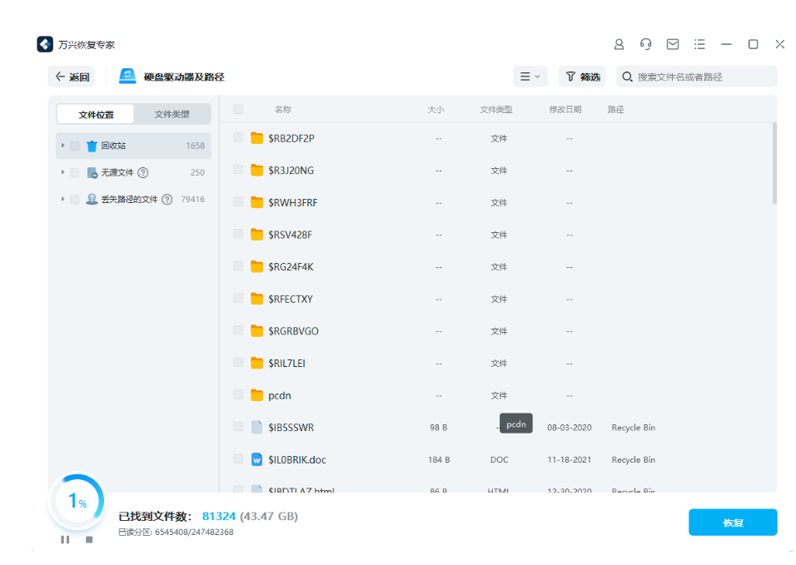
Task: Select the 文件位置 tab
Action: (x=94, y=113)
